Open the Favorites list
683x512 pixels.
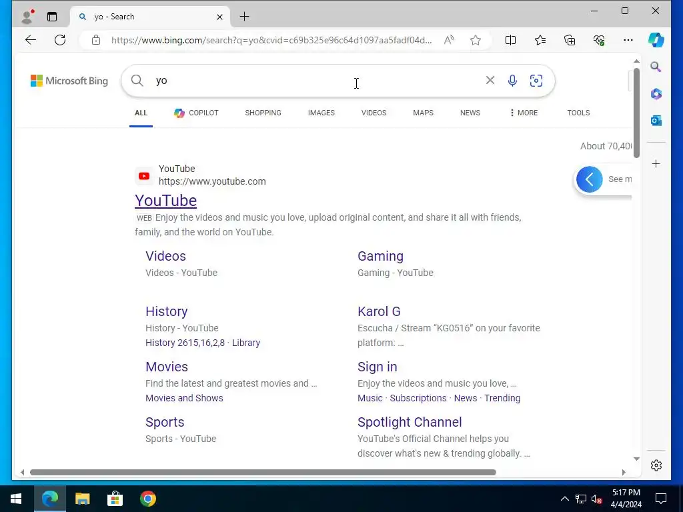pyautogui.click(x=540, y=40)
